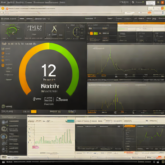The height and width of the screenshot is (165, 165).
Task: Click the large gauge showing 12
Action: click(49, 69)
